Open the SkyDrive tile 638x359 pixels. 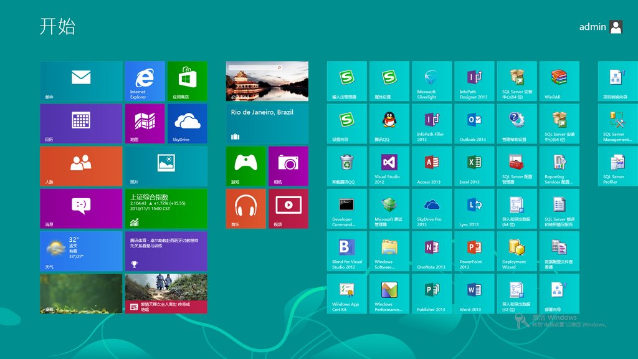point(187,123)
